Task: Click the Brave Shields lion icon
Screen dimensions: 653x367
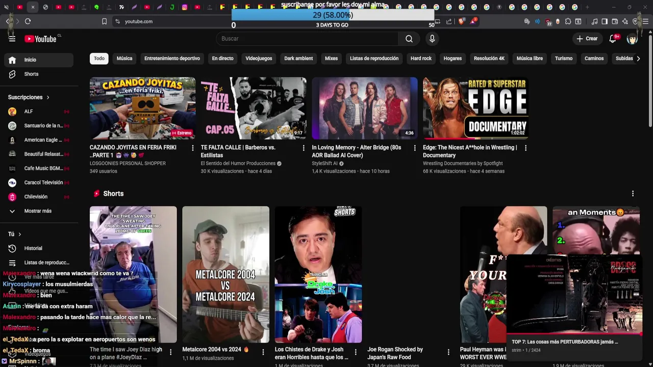Action: tap(461, 21)
